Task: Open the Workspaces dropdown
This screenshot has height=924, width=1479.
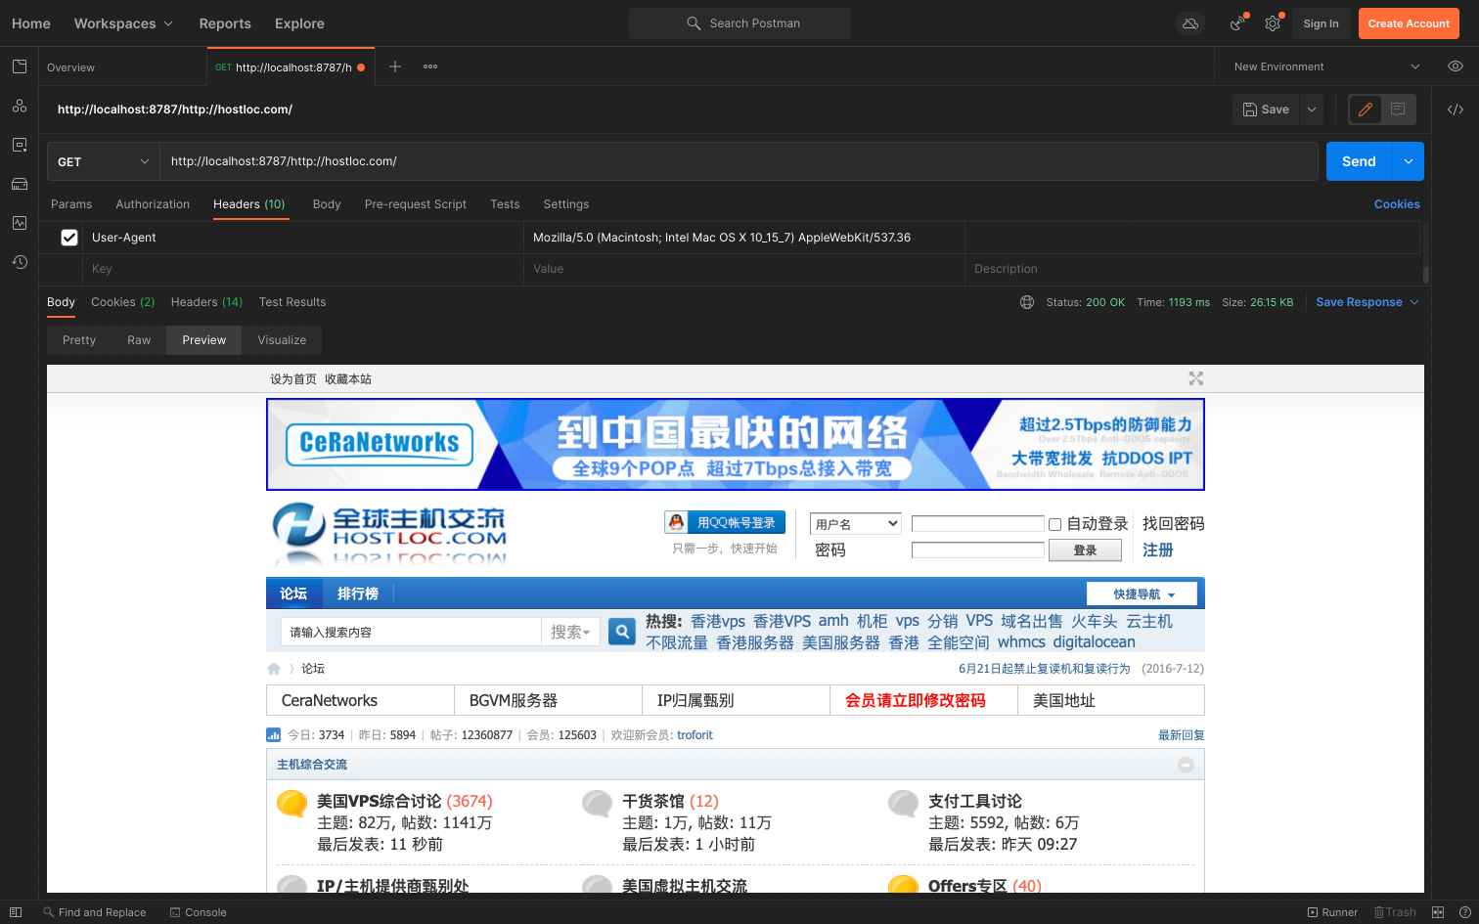Action: point(123,23)
